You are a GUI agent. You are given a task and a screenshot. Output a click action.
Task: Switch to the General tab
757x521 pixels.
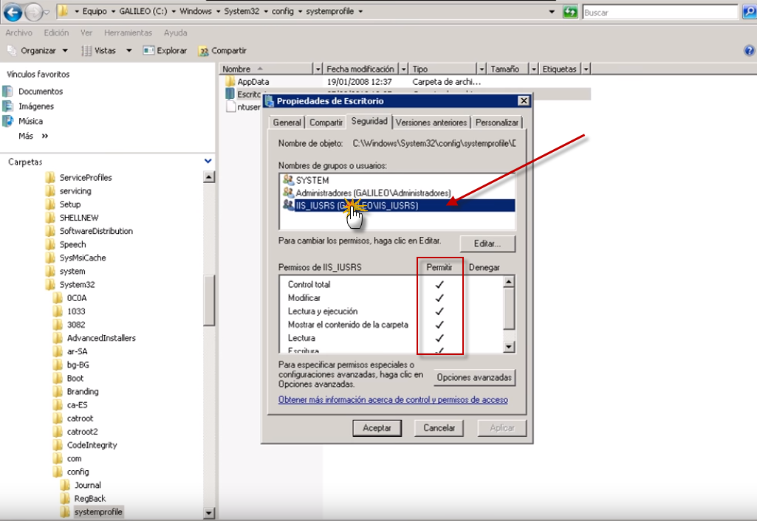[287, 123]
